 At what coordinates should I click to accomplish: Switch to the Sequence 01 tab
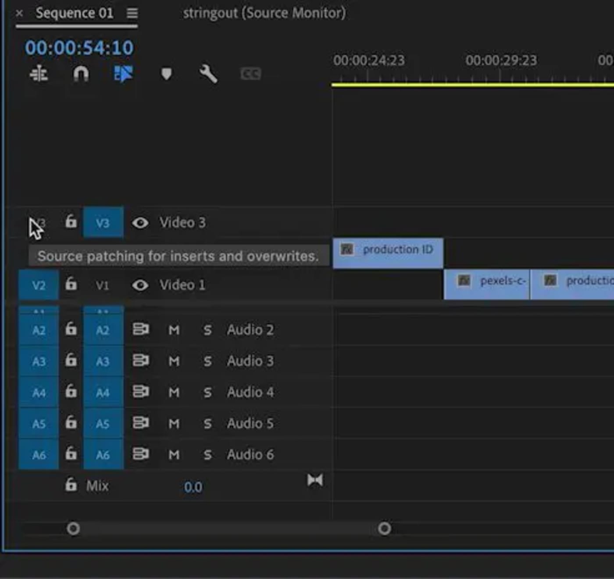(75, 13)
